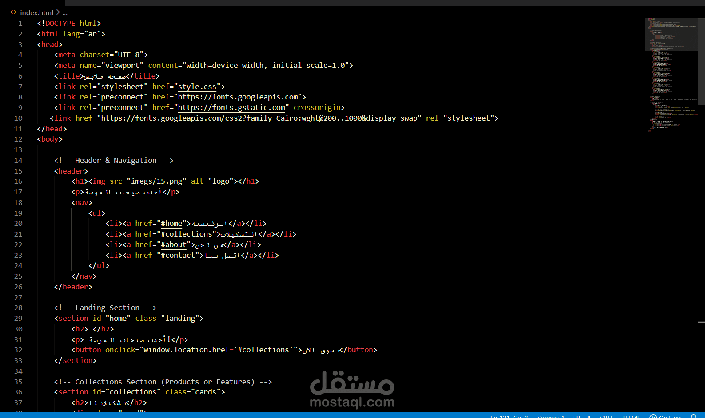705x418 pixels.
Task: Change the UTF-8 encoding in status bar
Action: click(x=582, y=416)
